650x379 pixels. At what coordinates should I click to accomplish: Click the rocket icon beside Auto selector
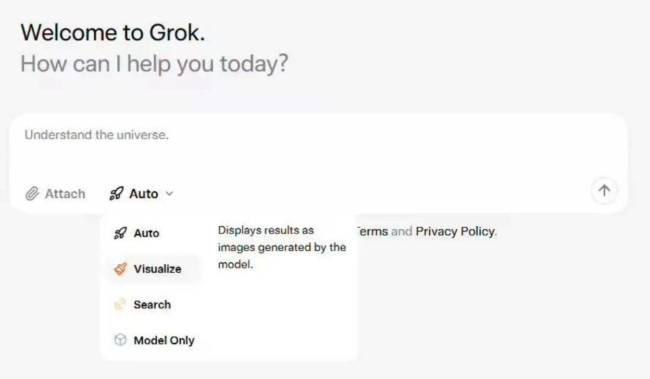point(117,194)
